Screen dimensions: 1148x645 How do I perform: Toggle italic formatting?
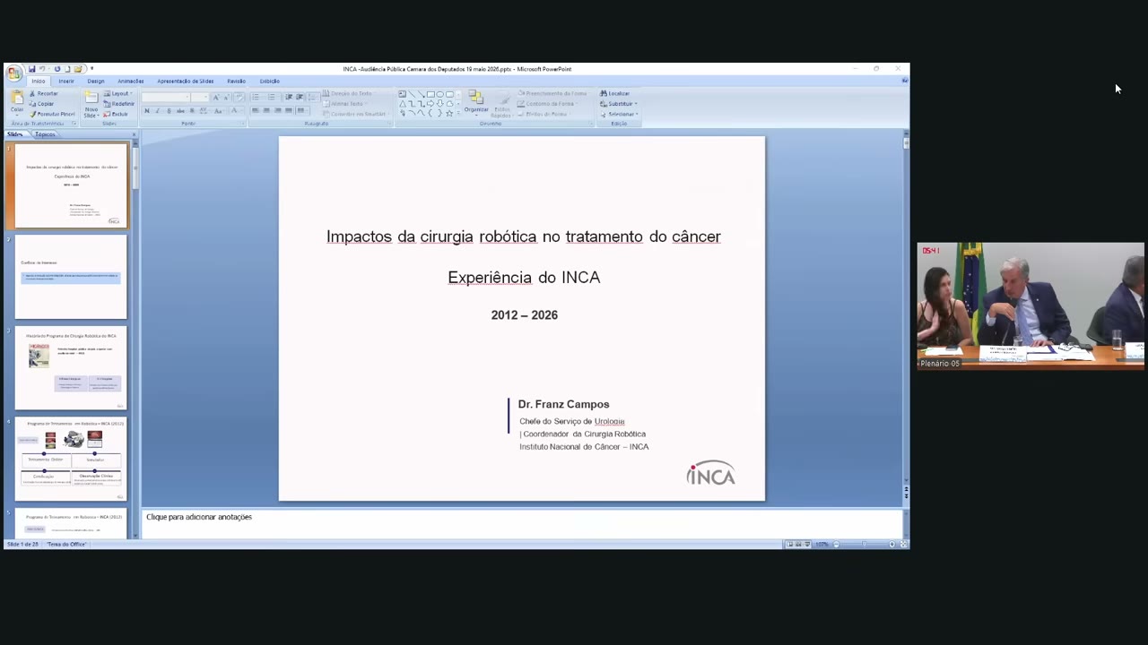pos(158,110)
